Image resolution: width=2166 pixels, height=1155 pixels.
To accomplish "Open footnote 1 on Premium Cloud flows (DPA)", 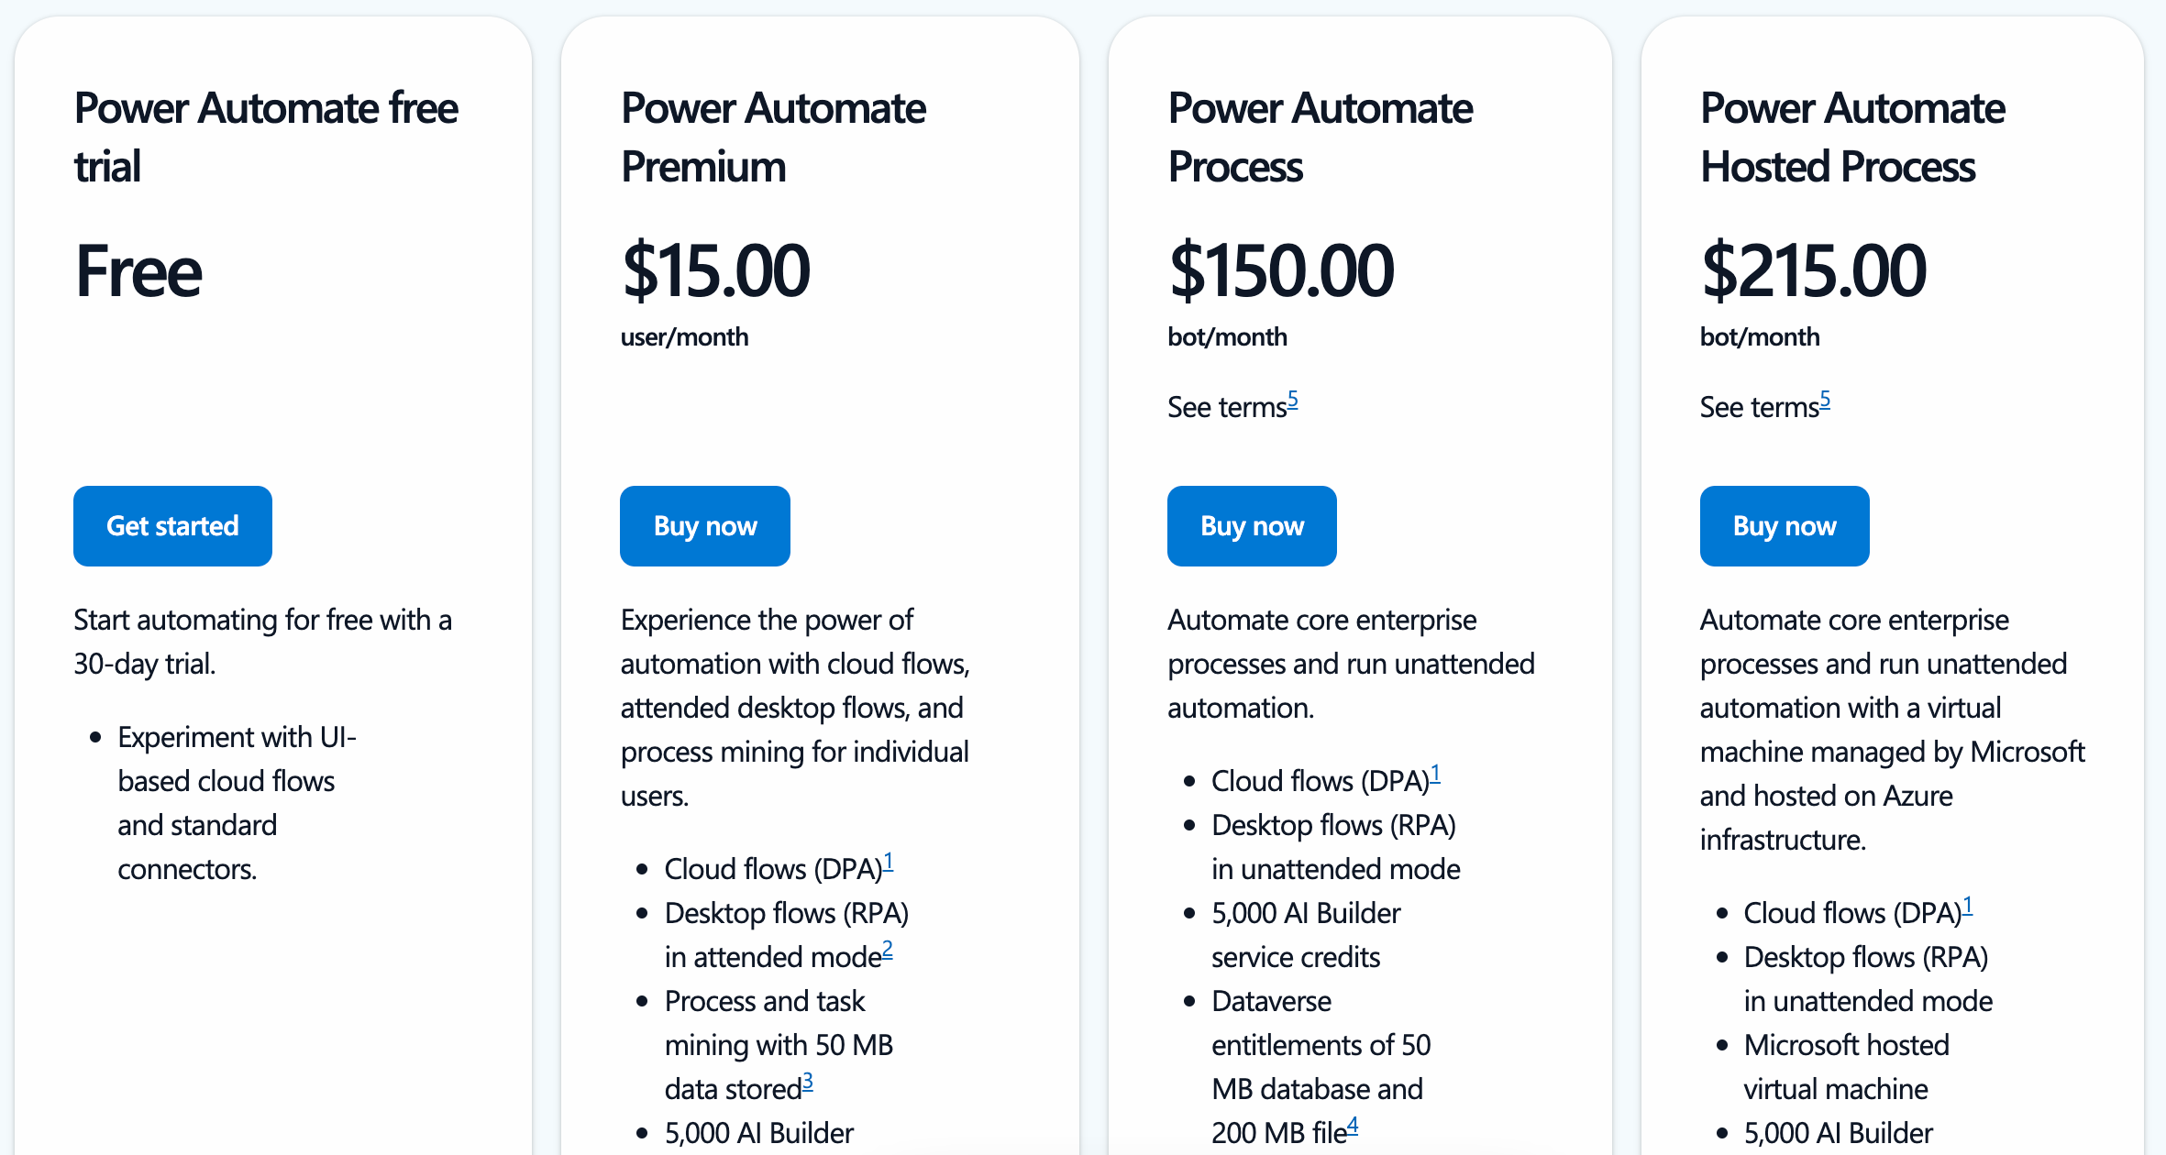I will coord(888,862).
